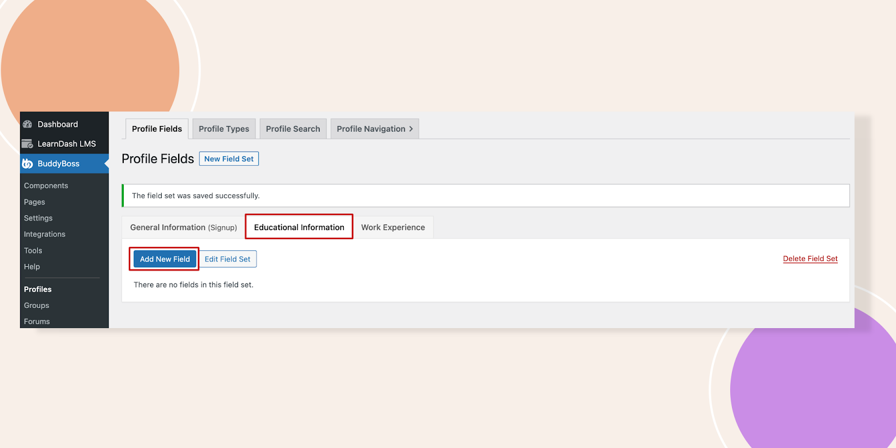Screen dimensions: 896x448
Task: Switch to the Profile Types tab
Action: point(224,129)
